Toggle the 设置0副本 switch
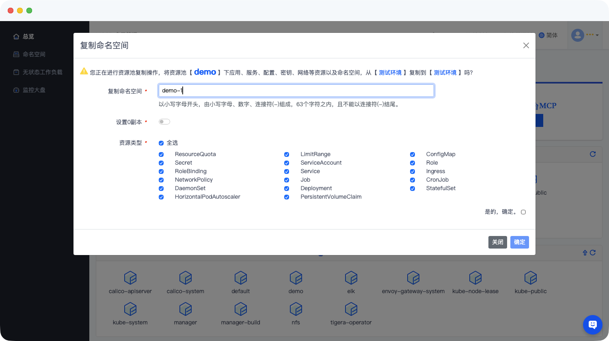Screen dimensions: 609x341 [164, 122]
